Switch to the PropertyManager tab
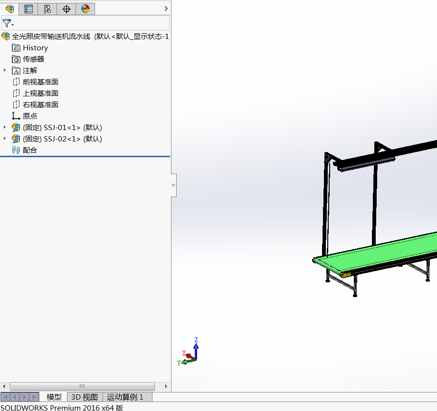Screen dimensions: 437x411 click(28, 9)
